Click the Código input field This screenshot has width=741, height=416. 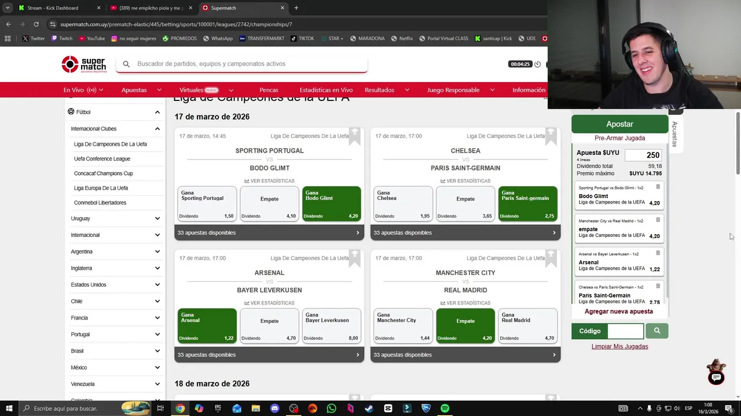(626, 331)
